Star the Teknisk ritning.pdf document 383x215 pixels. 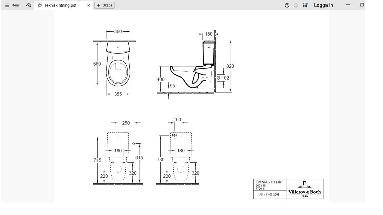[x=40, y=5]
